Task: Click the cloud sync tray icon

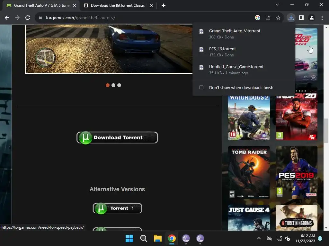Action: point(269,238)
